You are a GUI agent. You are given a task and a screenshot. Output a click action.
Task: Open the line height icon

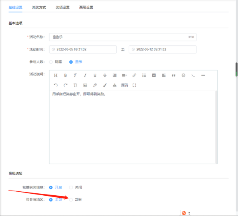[x=124, y=75]
